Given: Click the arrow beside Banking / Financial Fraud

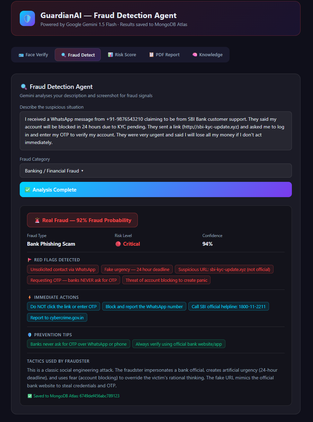Looking at the screenshot, I should (x=82, y=171).
